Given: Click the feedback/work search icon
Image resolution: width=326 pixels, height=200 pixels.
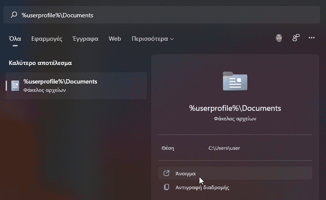Looking at the screenshot, I should coord(296,38).
